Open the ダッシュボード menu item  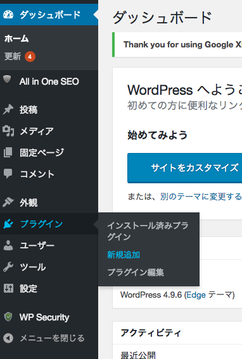click(x=49, y=15)
